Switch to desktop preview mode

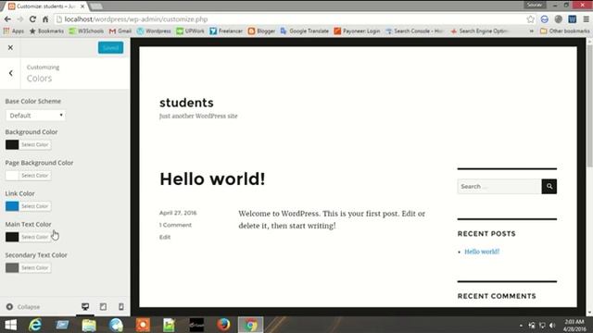pyautogui.click(x=85, y=307)
